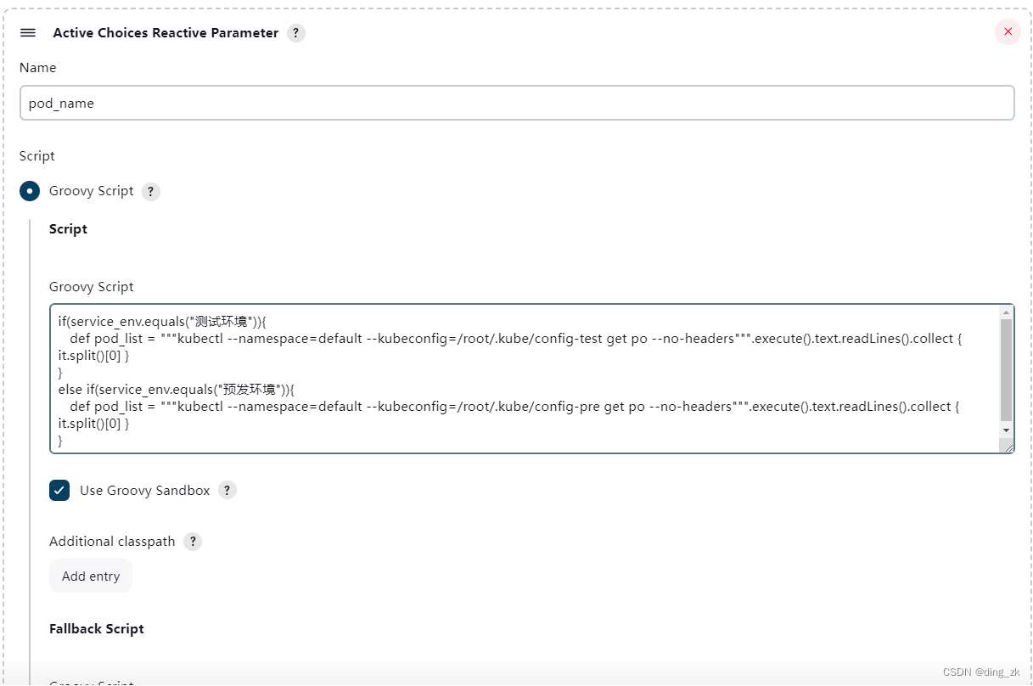The image size is (1033, 686).
Task: Click the textarea resize grip corner
Action: pos(1006,446)
